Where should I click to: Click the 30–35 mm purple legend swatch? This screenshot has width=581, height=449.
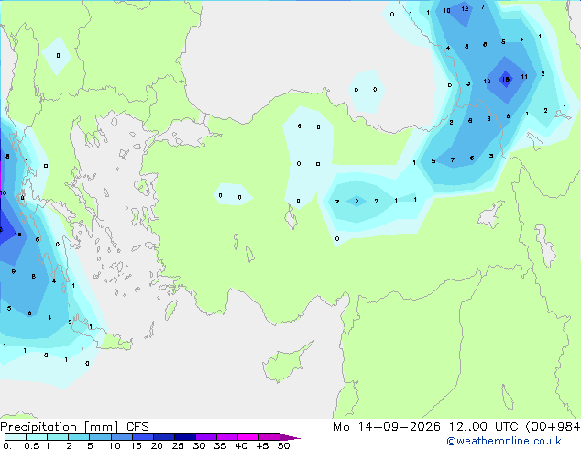click(x=206, y=437)
